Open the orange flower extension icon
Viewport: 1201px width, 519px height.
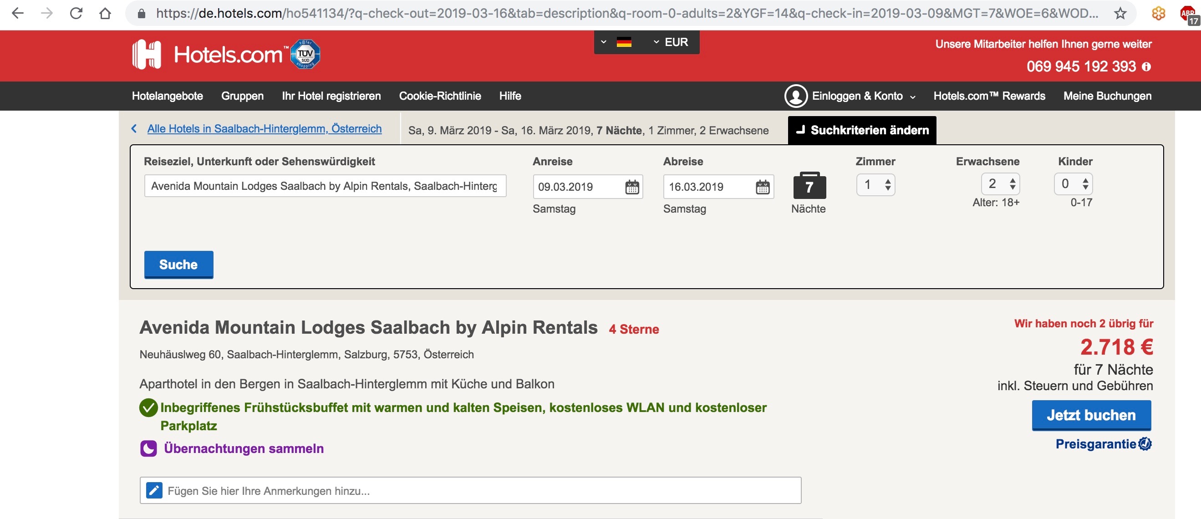click(x=1159, y=14)
